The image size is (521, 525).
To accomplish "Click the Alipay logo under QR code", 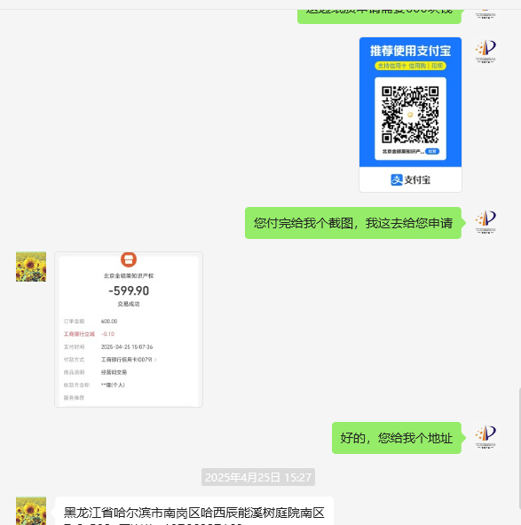I will point(410,179).
